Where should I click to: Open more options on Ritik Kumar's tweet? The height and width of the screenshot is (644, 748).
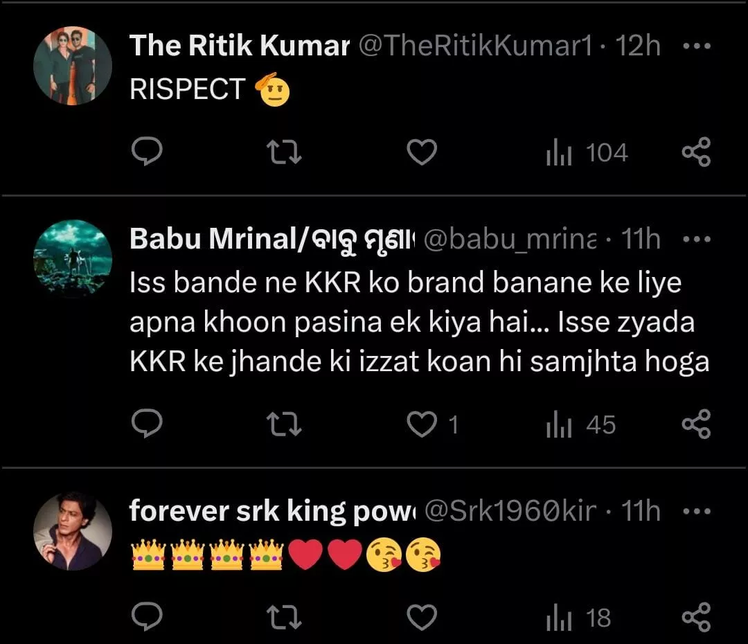pyautogui.click(x=696, y=46)
